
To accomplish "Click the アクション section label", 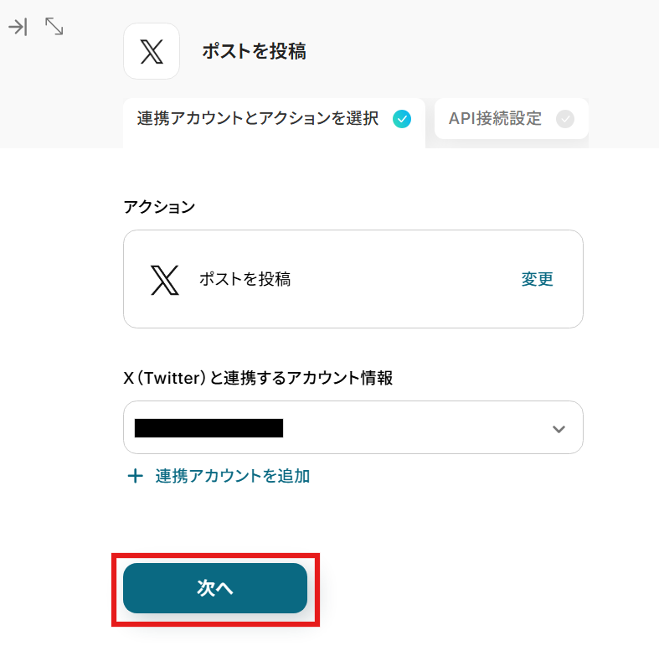I will pyautogui.click(x=159, y=207).
